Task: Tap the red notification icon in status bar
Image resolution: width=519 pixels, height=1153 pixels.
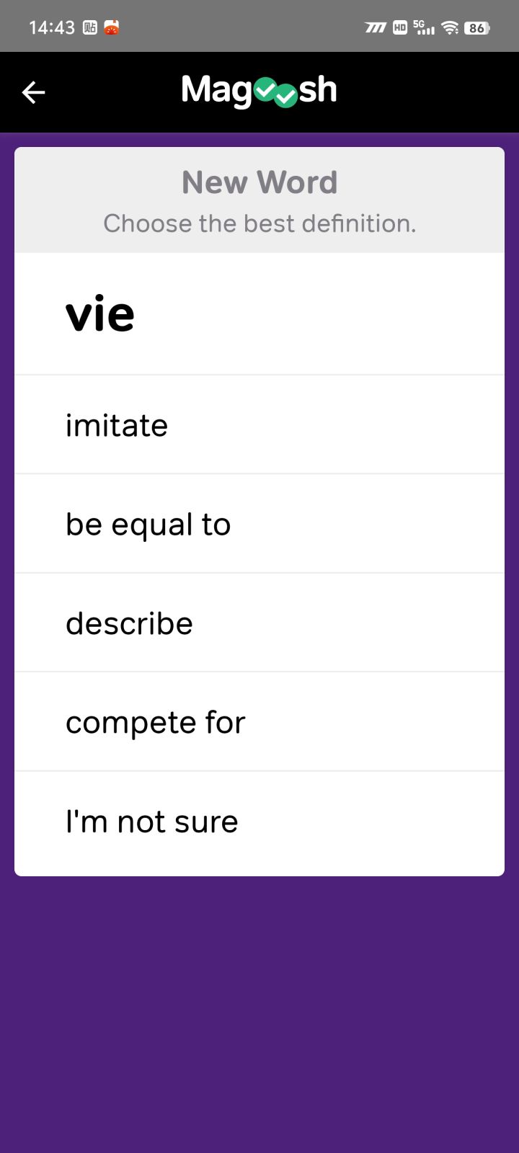Action: [112, 28]
